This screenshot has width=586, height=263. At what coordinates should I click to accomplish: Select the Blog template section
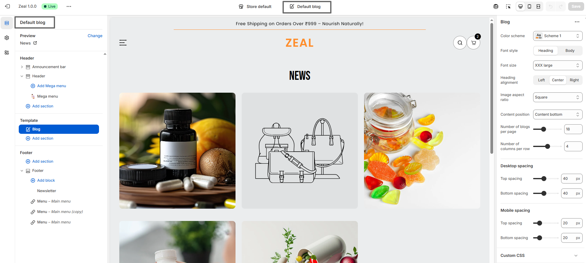[x=59, y=129]
